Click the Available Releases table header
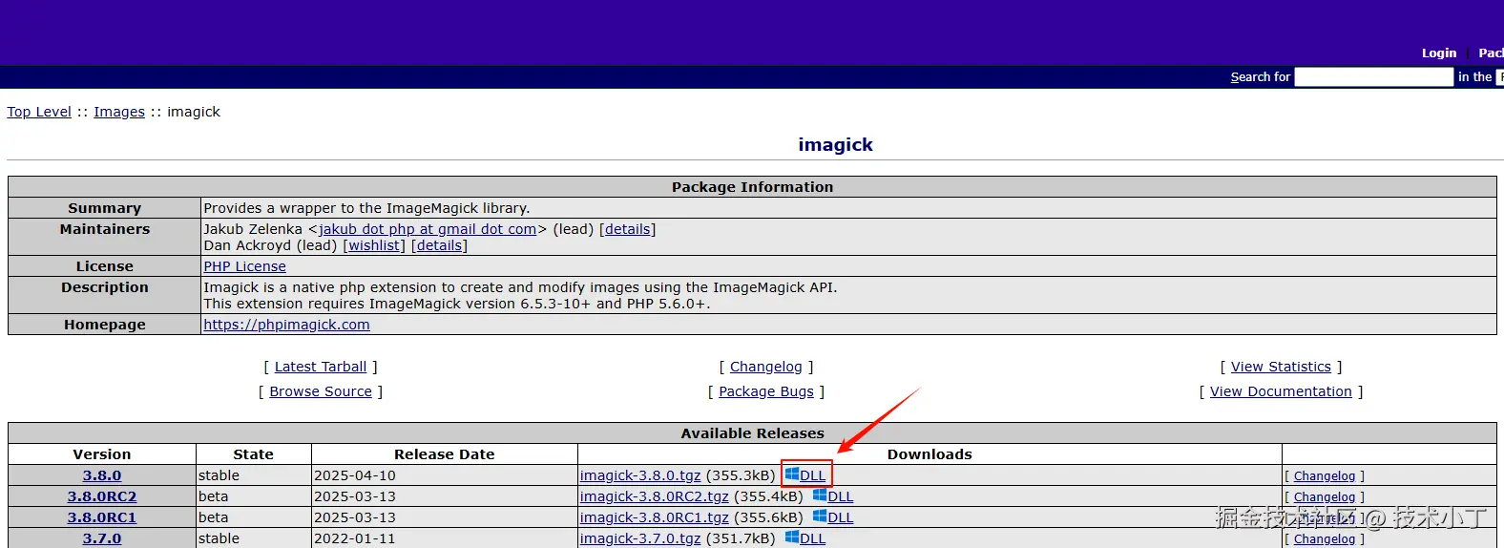 pyautogui.click(x=752, y=433)
